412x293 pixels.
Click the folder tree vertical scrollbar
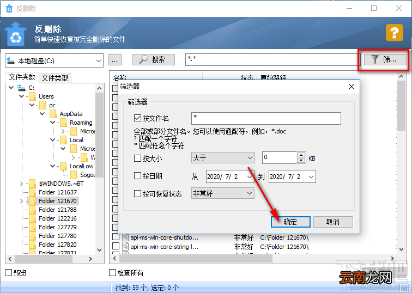click(99, 135)
